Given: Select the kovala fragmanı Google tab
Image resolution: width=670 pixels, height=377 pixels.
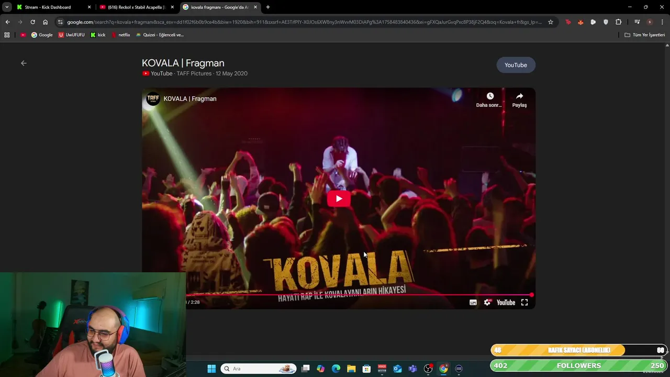Looking at the screenshot, I should (219, 7).
